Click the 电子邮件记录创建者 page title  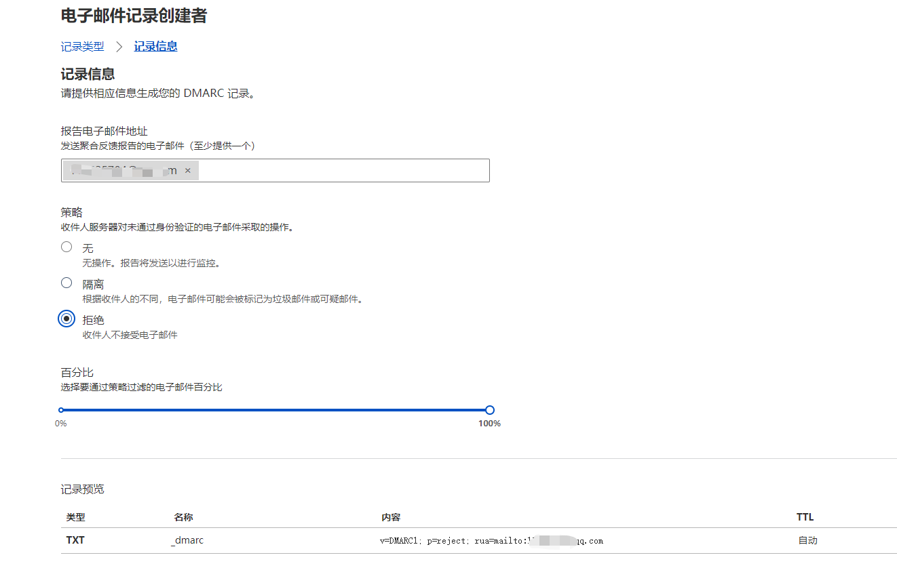[x=134, y=16]
